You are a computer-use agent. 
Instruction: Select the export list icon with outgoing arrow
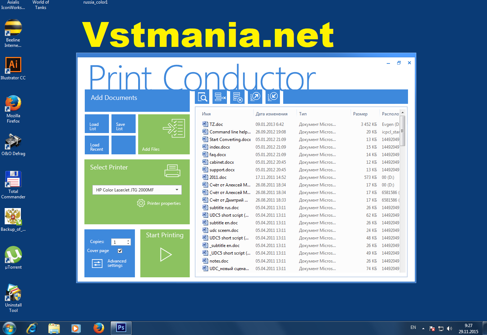255,97
